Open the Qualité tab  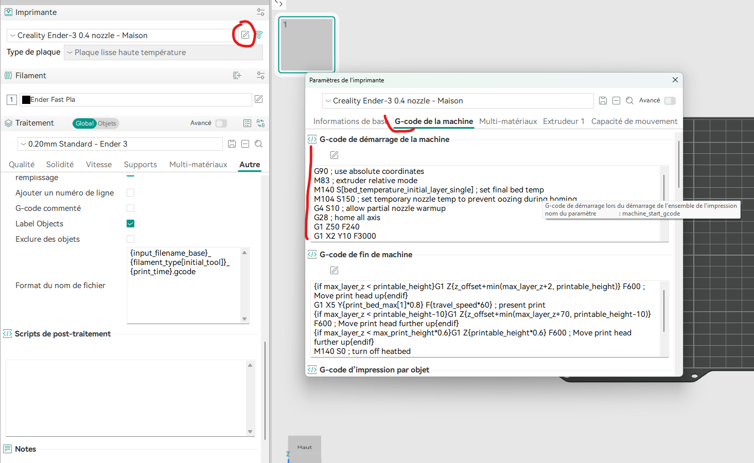22,165
